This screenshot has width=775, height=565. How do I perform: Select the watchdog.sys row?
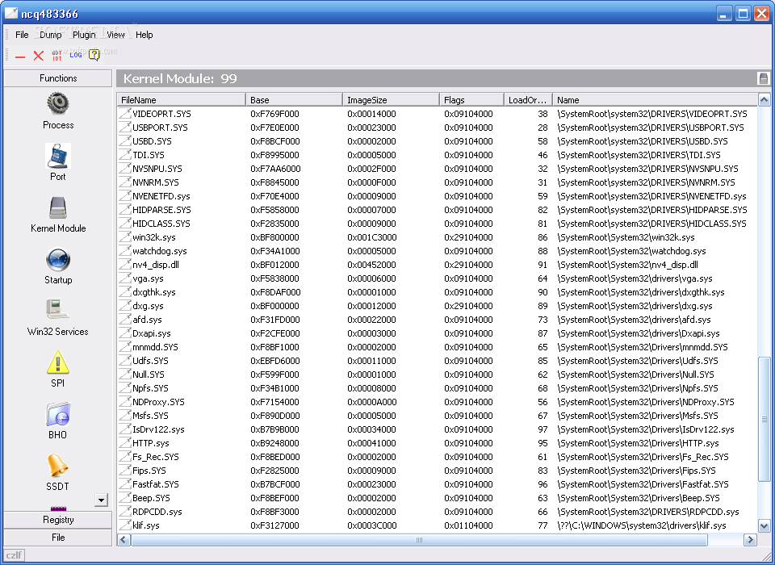click(438, 250)
